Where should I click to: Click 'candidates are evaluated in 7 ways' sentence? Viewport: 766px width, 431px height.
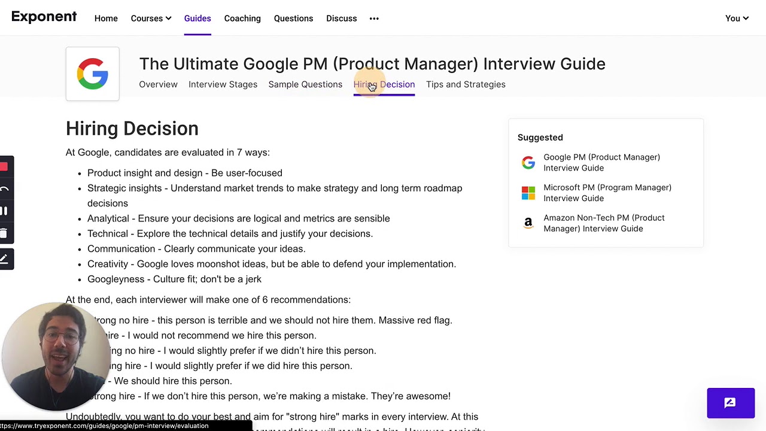coord(168,153)
